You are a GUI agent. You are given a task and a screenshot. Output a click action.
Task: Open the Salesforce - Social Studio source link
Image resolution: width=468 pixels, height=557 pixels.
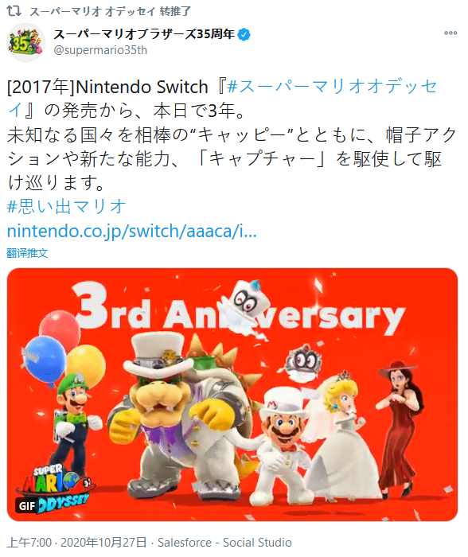224,543
